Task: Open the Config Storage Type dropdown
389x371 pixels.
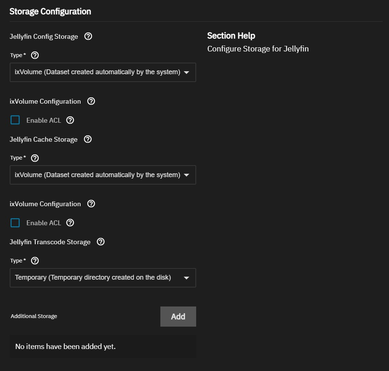Action: point(103,72)
